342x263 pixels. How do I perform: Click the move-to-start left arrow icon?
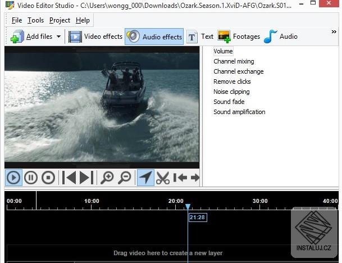click(180, 178)
